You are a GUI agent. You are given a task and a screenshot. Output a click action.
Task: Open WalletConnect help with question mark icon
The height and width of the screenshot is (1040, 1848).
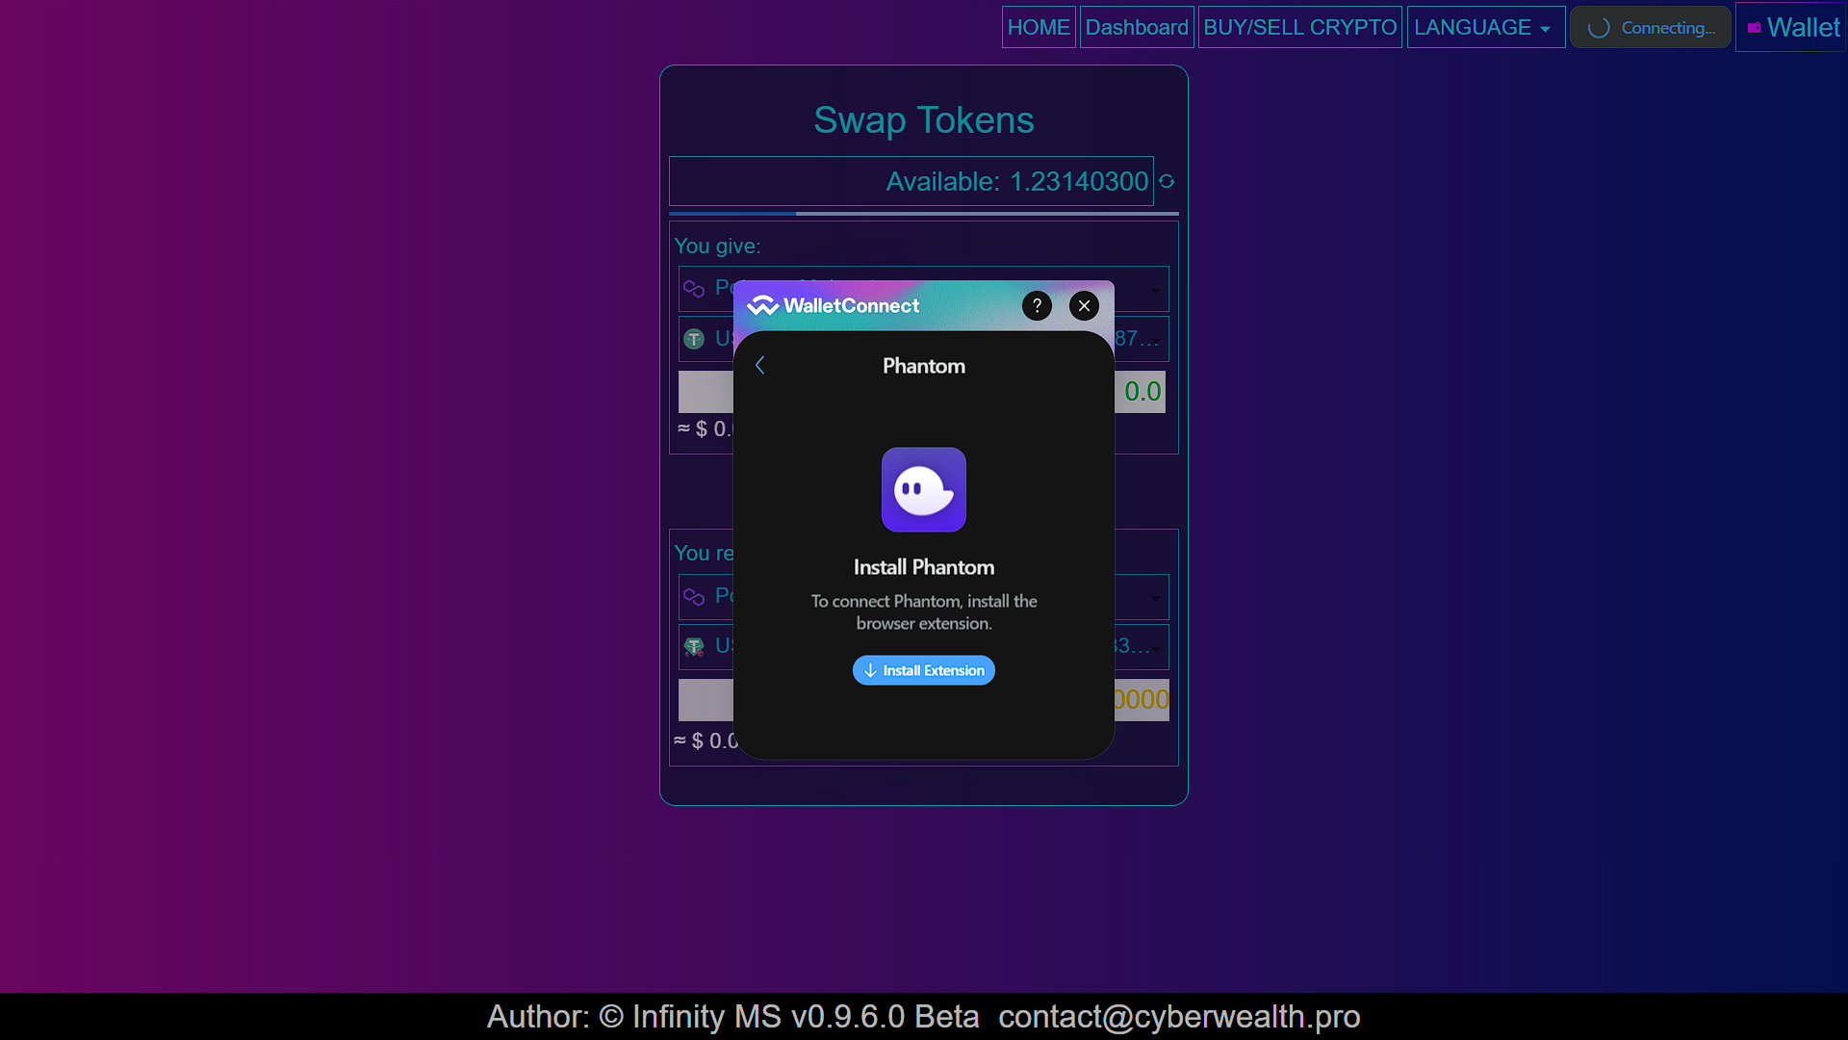tap(1037, 305)
